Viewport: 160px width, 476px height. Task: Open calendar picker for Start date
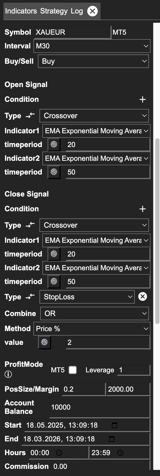114,425
